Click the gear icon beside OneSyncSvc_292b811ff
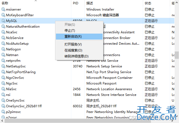The height and width of the screenshot is (123, 179). tap(3, 106)
